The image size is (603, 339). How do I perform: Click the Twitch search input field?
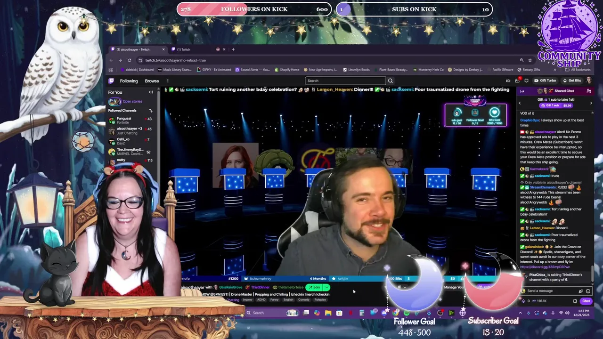click(x=345, y=81)
